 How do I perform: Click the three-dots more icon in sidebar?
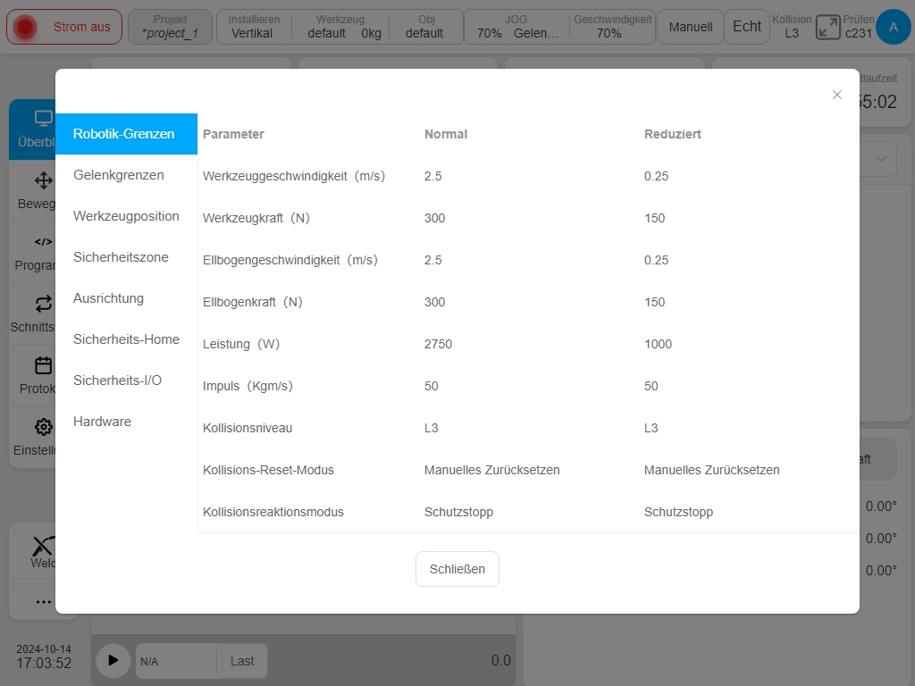tap(43, 602)
